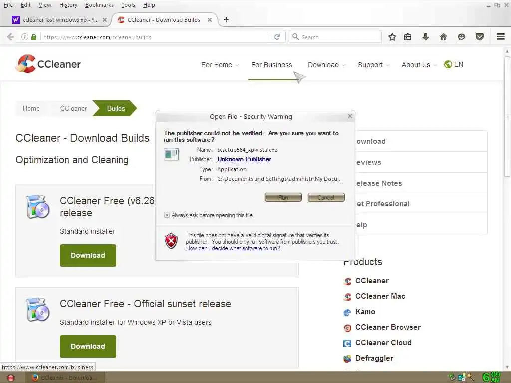
Task: Open the bookmarks list icon
Action: pos(407,37)
